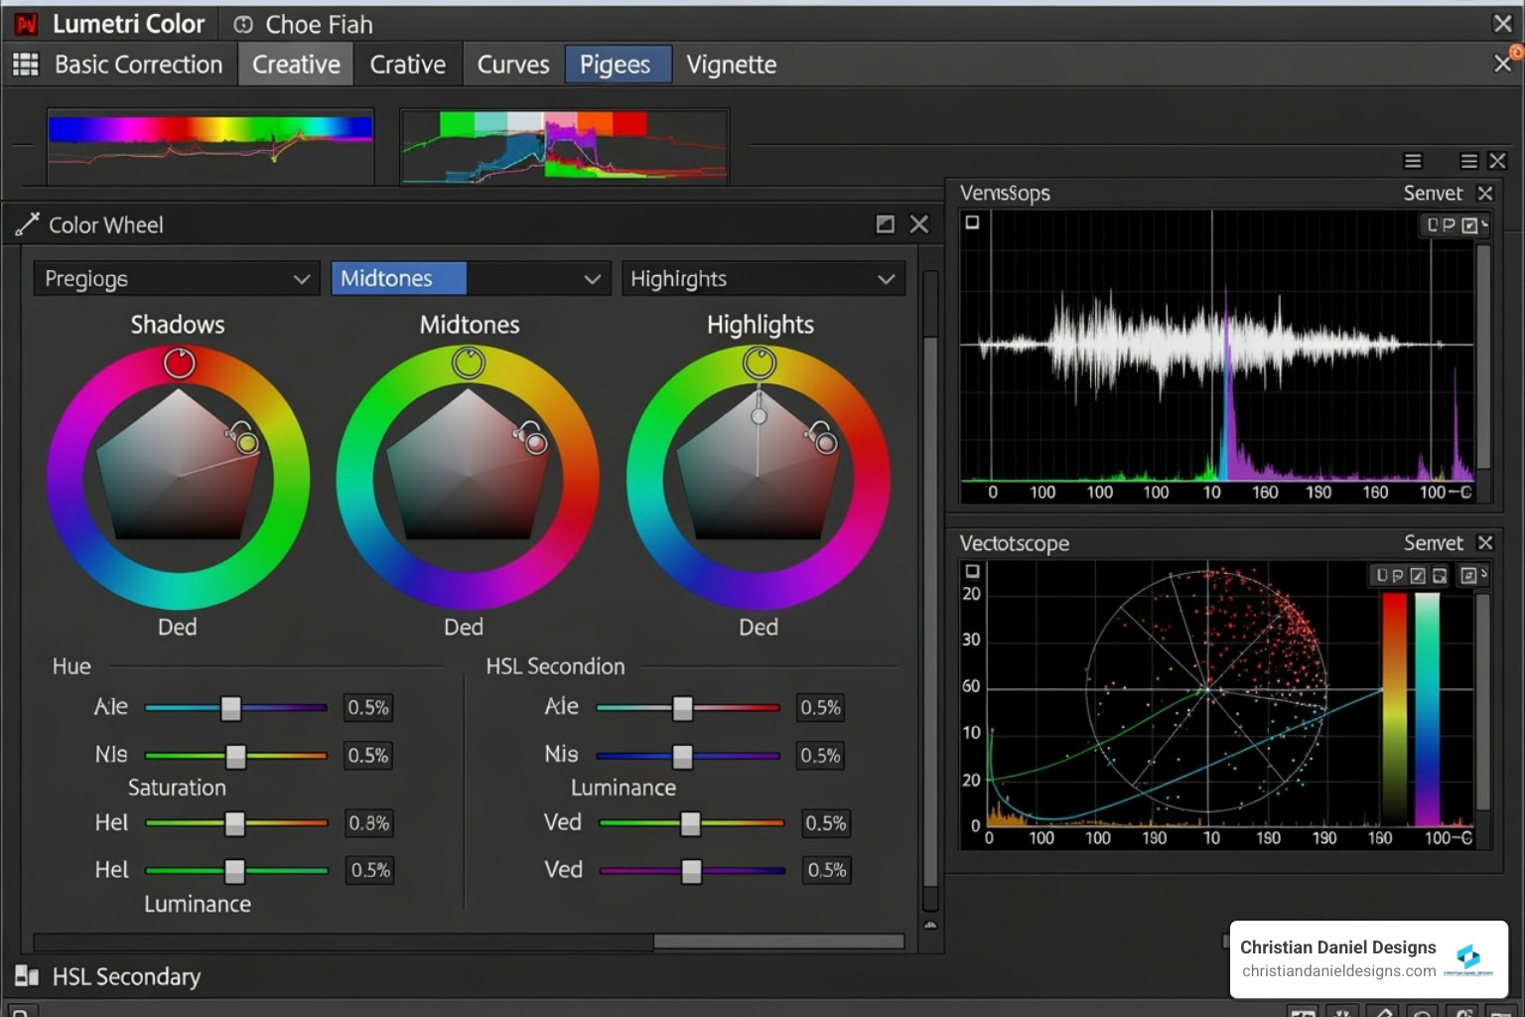Open the Pregioge dropdown

pos(177,279)
